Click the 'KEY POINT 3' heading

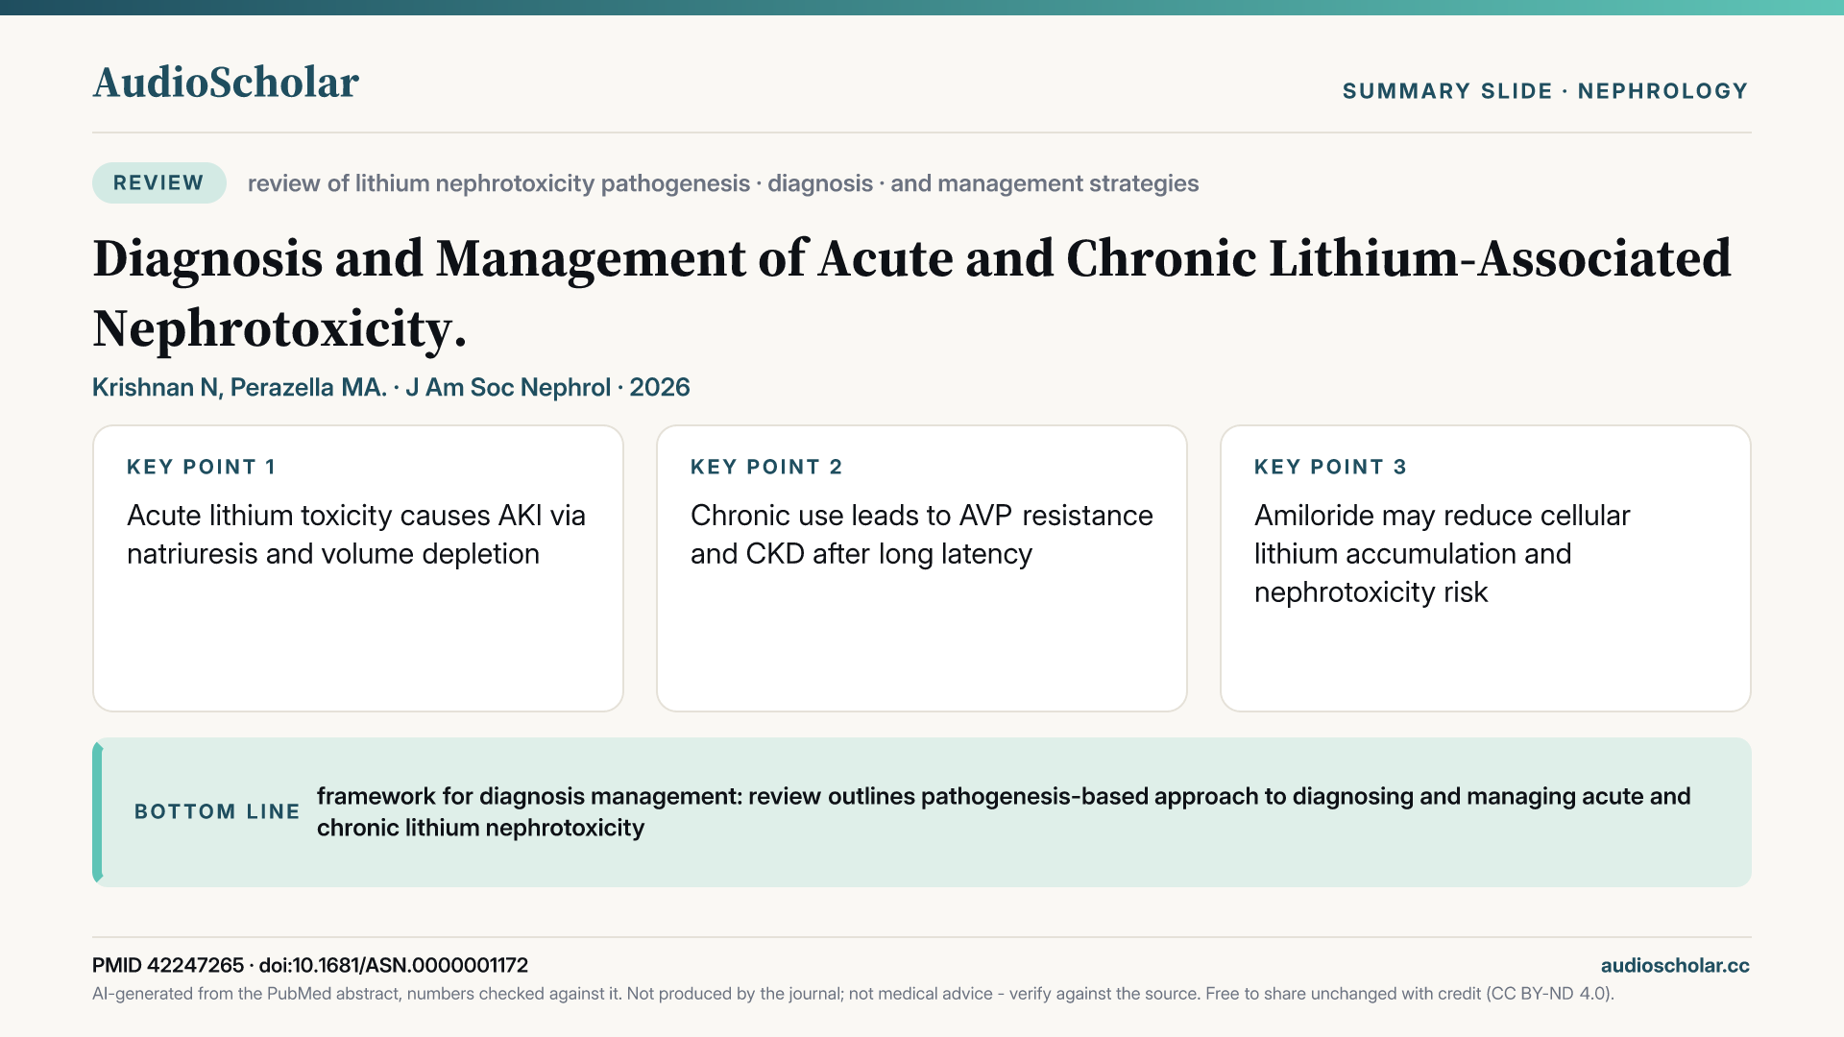[x=1330, y=467]
